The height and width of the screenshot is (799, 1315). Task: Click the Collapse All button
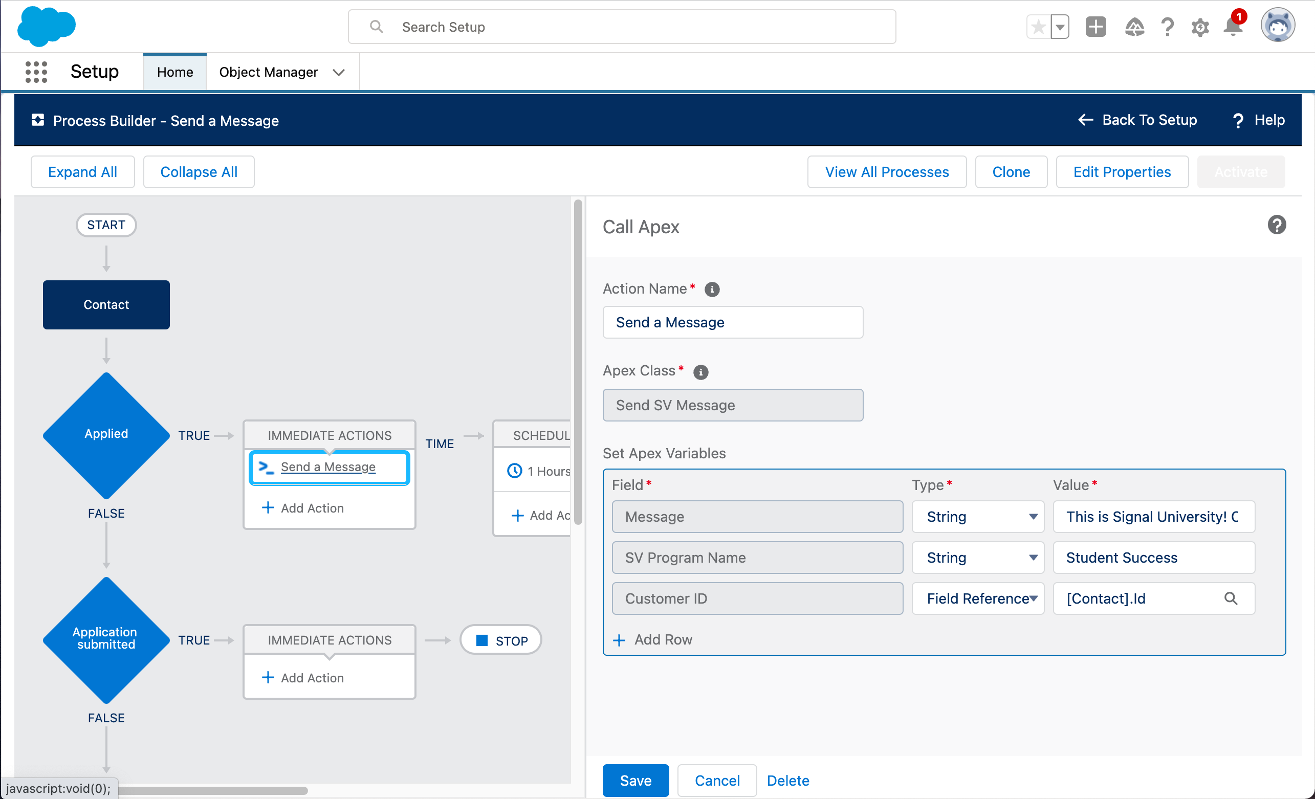[199, 172]
